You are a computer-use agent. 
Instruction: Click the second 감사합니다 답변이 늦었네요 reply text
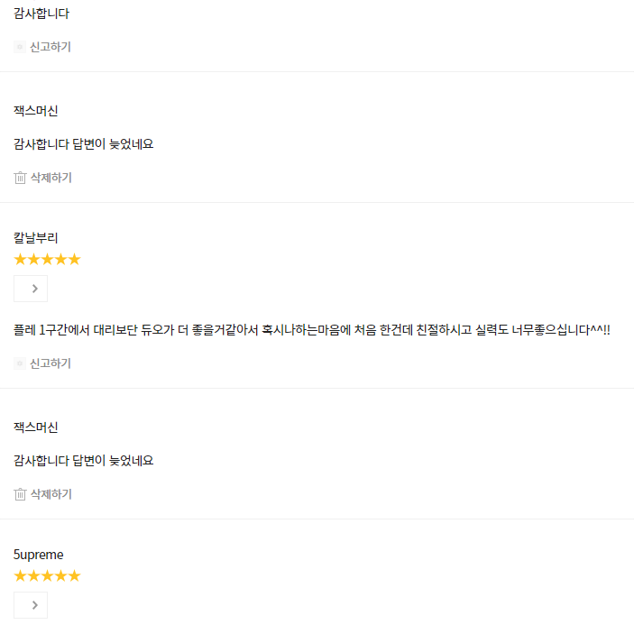[x=84, y=461]
